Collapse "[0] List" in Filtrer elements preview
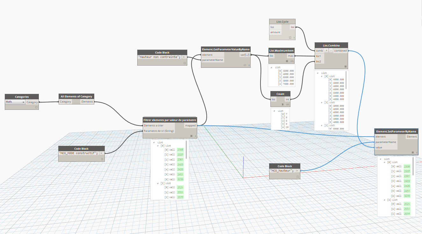The height and width of the screenshot is (234, 422). (x=158, y=145)
